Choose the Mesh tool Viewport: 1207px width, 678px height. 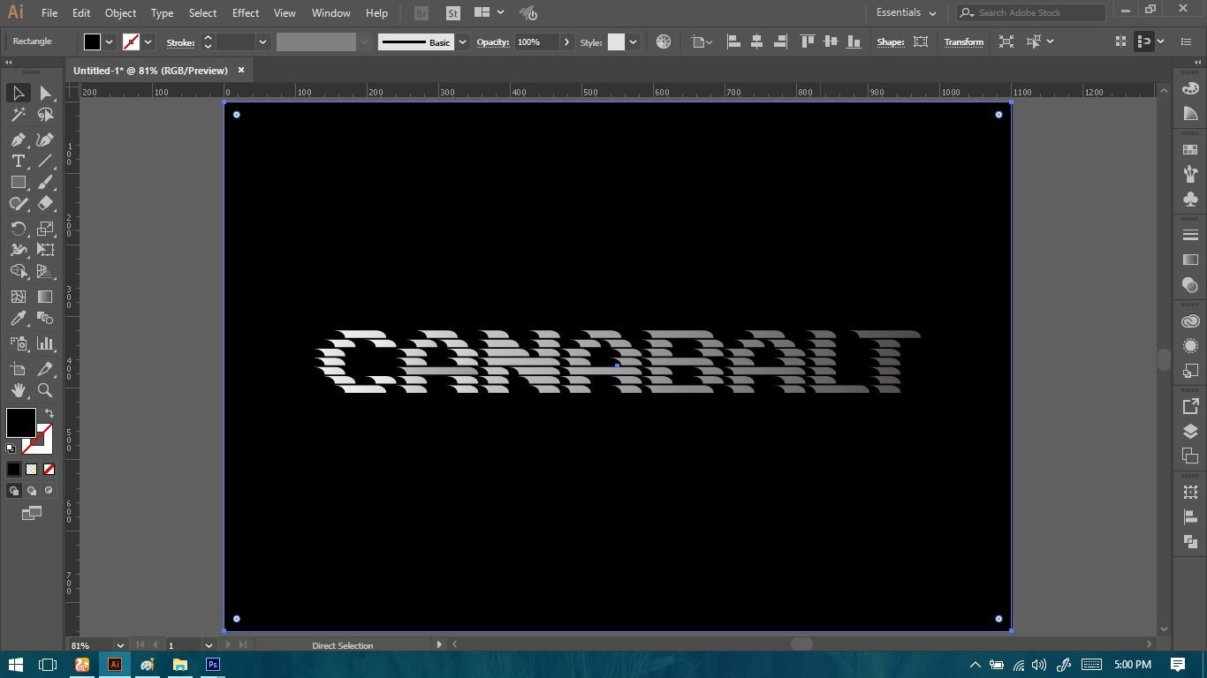[19, 297]
